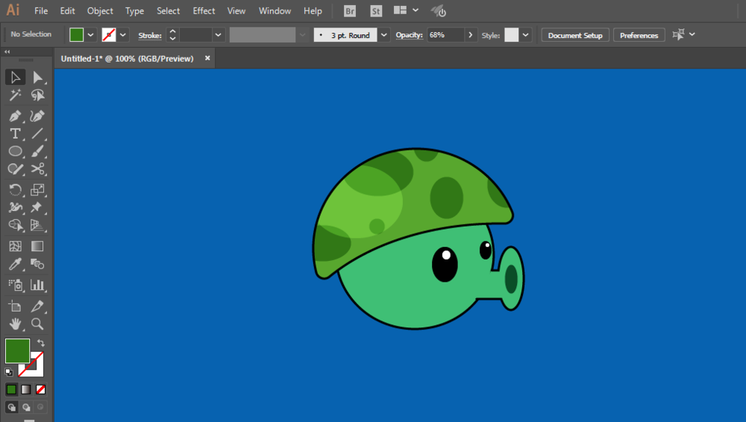
Task: Click the Document Setup button
Action: click(x=574, y=35)
